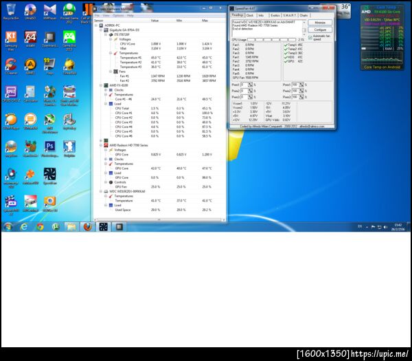The height and width of the screenshot is (361, 412).
Task: Collapse the Fans node in Open Hardware Monitor
Action: click(x=111, y=72)
